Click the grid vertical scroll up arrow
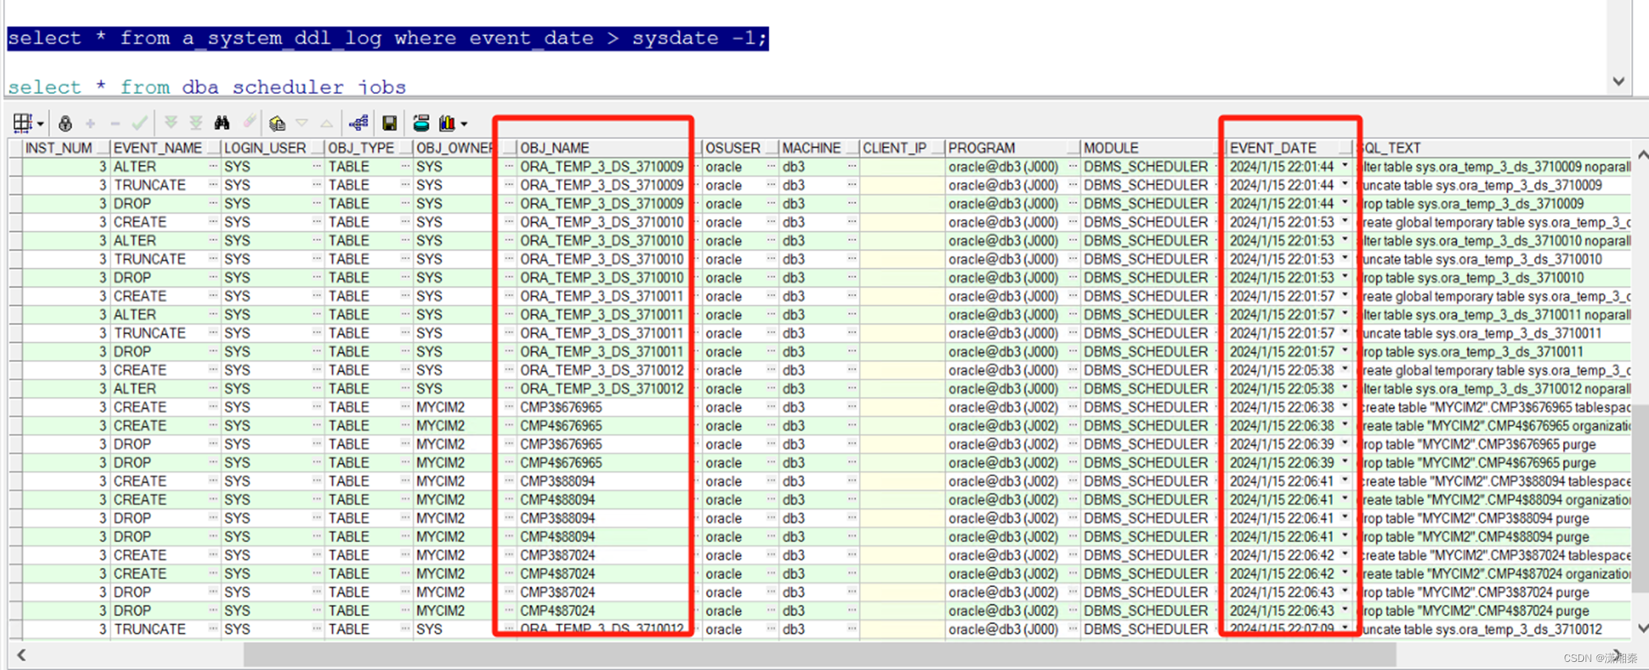 tap(1642, 155)
